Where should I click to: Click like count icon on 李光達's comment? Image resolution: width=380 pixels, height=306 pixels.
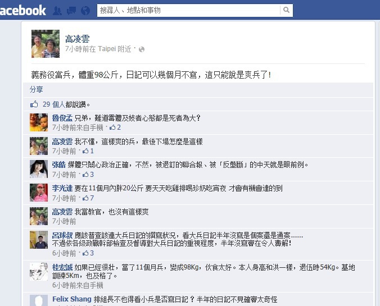(85, 198)
